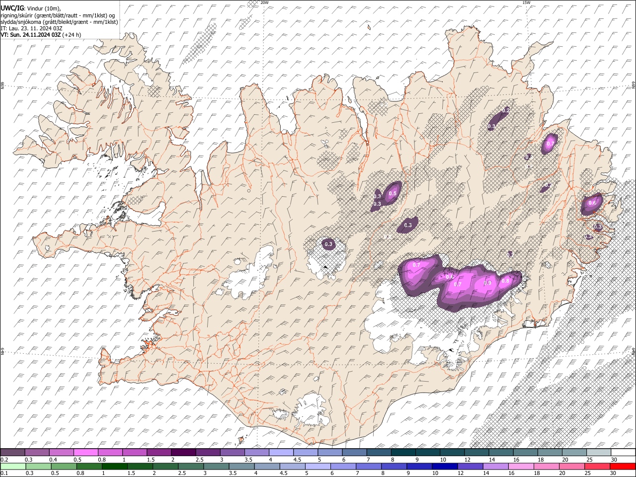This screenshot has height=477, width=636.
Task: Select the slate blue 6 swatch in snow scale
Action: pyautogui.click(x=355, y=453)
